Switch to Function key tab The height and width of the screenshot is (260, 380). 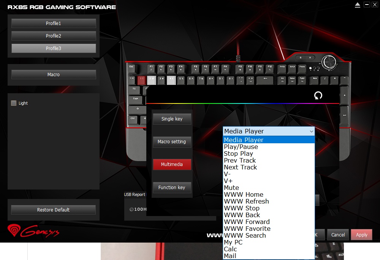click(x=172, y=188)
